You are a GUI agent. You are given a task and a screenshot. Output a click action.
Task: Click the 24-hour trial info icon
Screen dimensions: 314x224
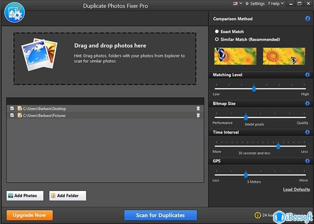pos(257,215)
